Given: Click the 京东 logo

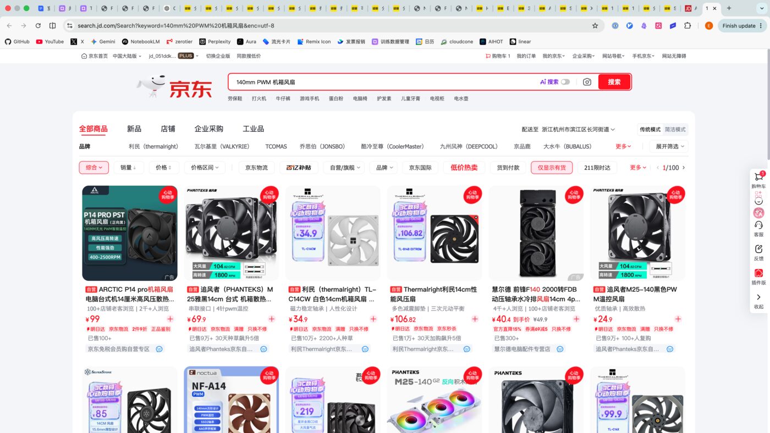Looking at the screenshot, I should point(175,87).
